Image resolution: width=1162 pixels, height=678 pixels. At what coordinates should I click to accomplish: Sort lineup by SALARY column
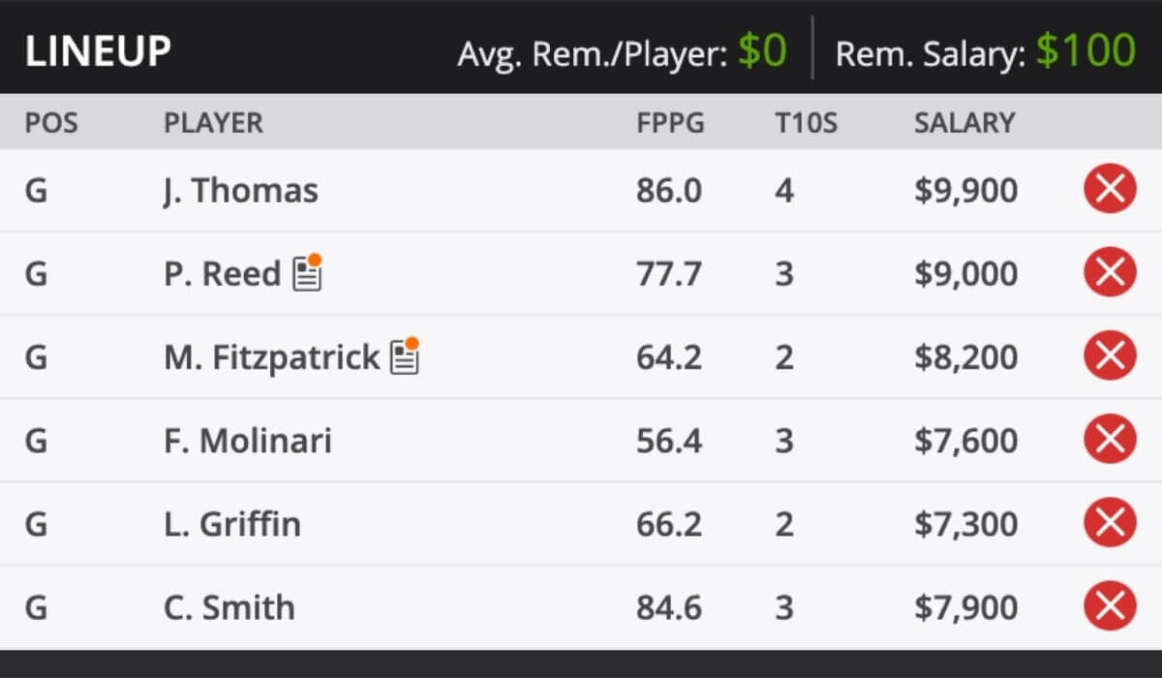pyautogui.click(x=963, y=123)
